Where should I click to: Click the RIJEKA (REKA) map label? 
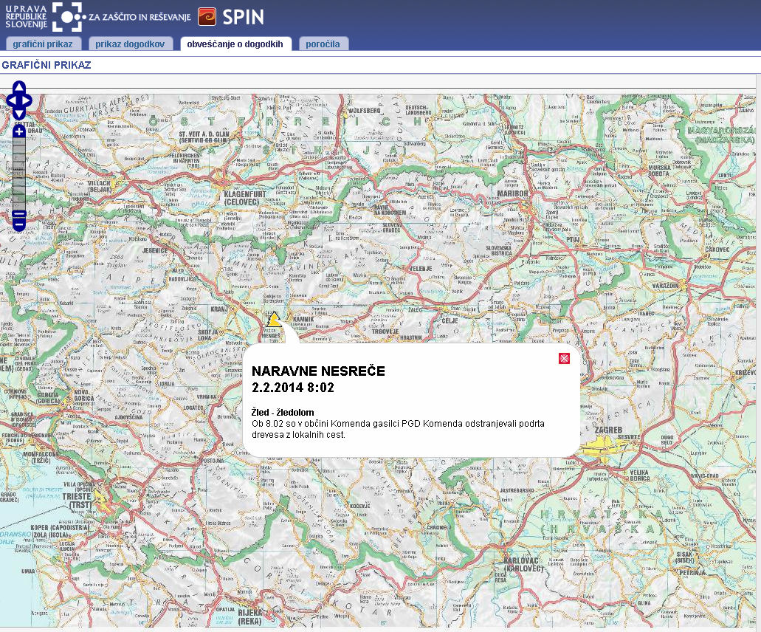pyautogui.click(x=250, y=616)
